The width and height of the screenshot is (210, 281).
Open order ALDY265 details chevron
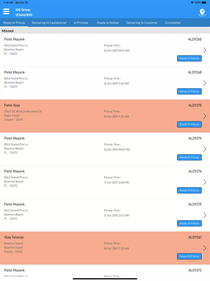pyautogui.click(x=205, y=50)
